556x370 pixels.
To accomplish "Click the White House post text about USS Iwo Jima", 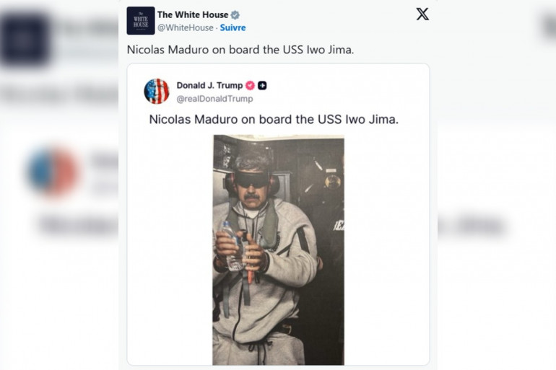I will pos(240,50).
